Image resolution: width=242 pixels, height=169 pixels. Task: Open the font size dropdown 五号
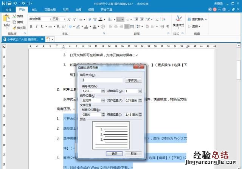65,19
